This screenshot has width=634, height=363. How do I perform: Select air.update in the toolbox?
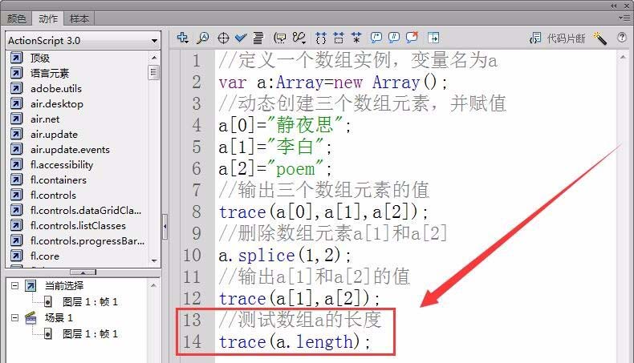click(54, 134)
